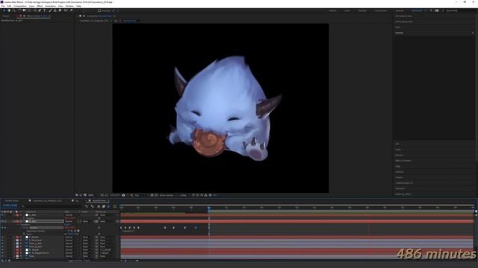The width and height of the screenshot is (478, 268).
Task: Switch to the Default workspace
Action: tap(332, 10)
